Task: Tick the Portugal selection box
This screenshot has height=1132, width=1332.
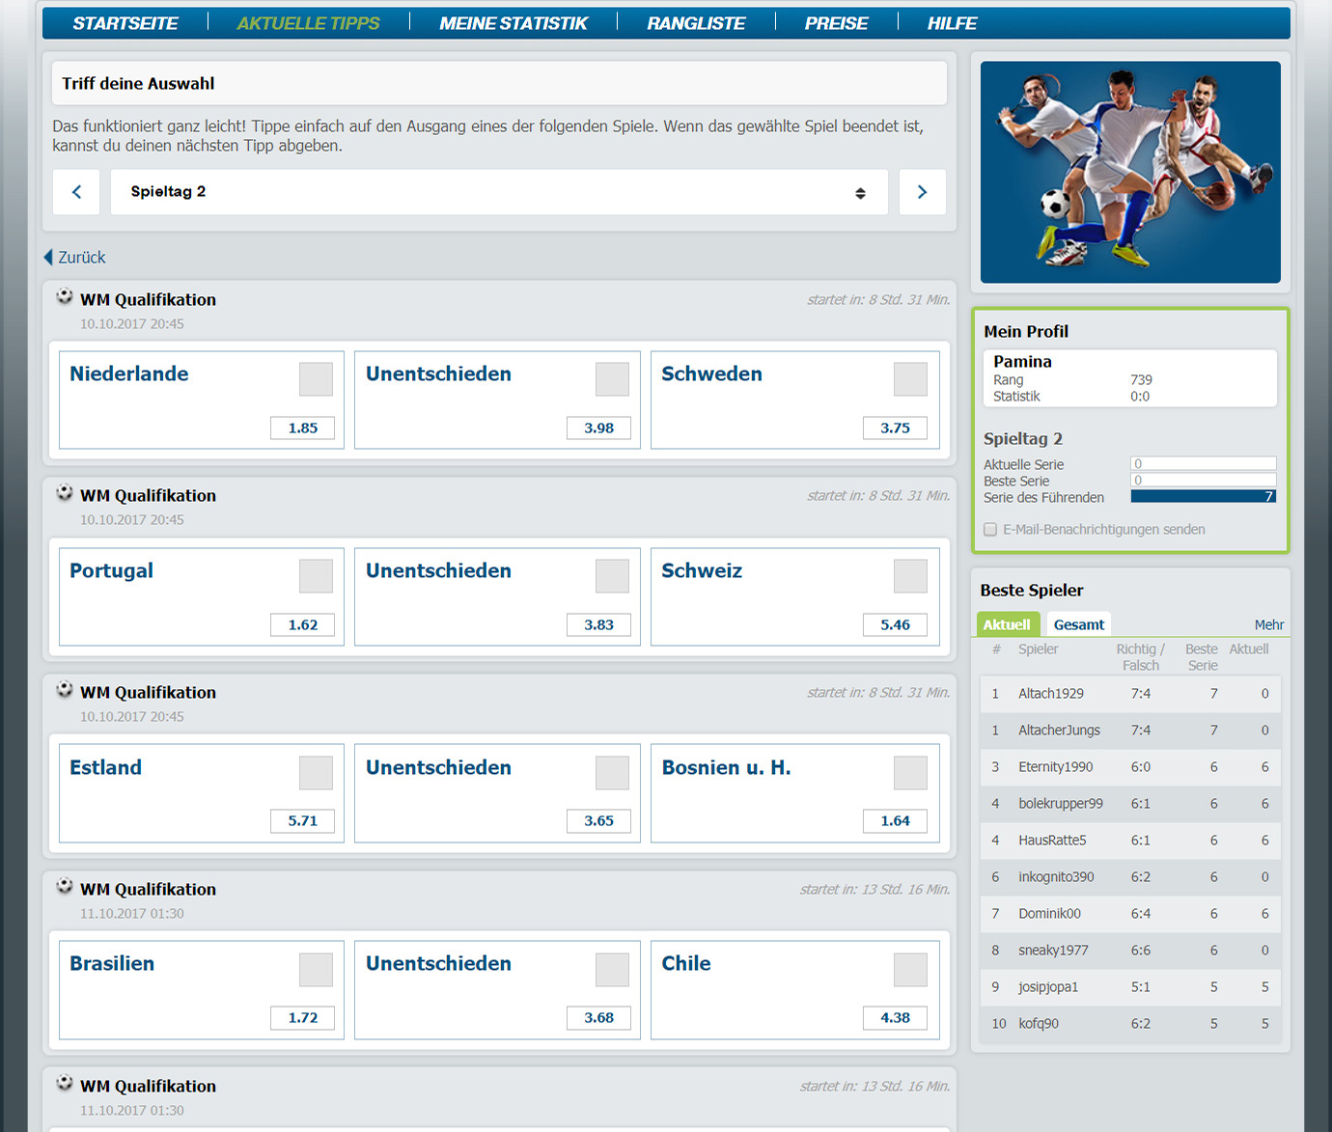Action: click(316, 576)
